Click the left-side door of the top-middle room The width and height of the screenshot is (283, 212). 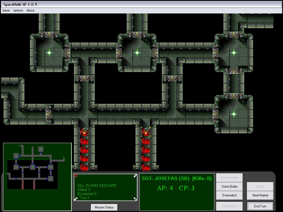click(119, 53)
